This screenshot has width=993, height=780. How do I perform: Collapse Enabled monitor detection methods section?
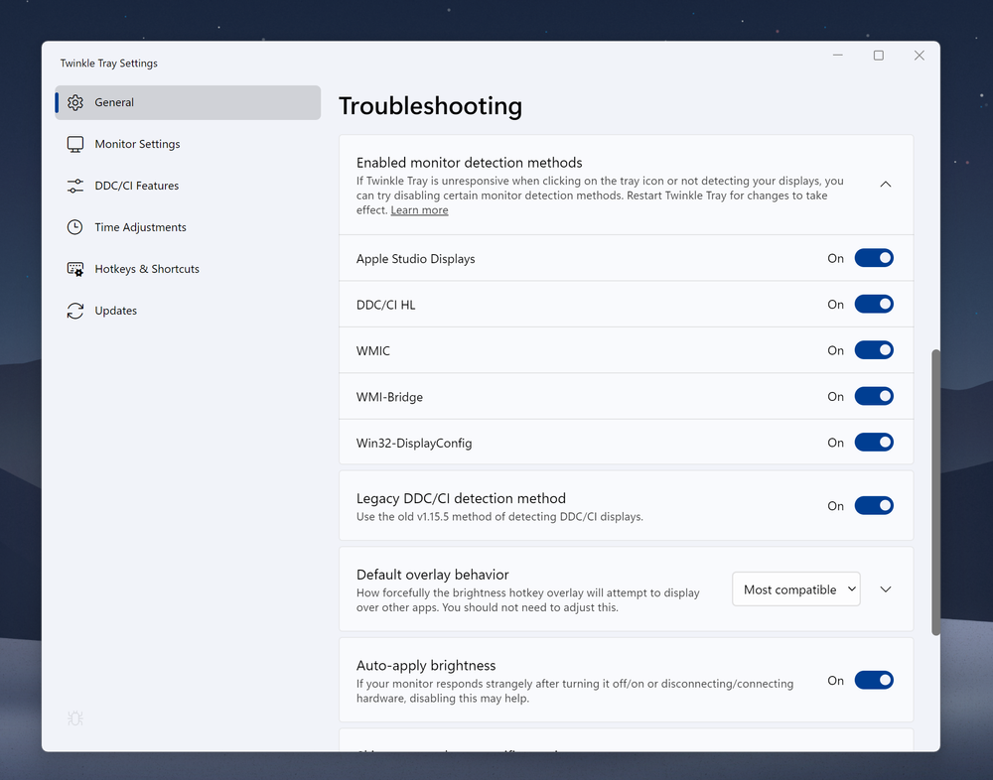click(886, 184)
